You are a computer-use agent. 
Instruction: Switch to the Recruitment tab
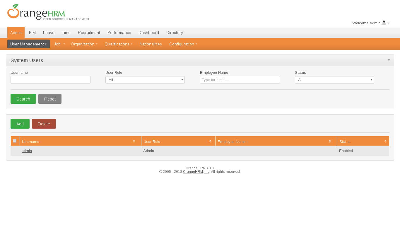coord(89,33)
